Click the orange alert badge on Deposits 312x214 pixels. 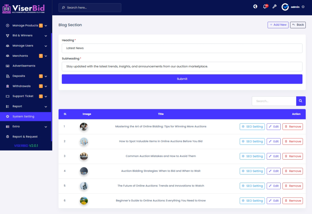[41, 76]
